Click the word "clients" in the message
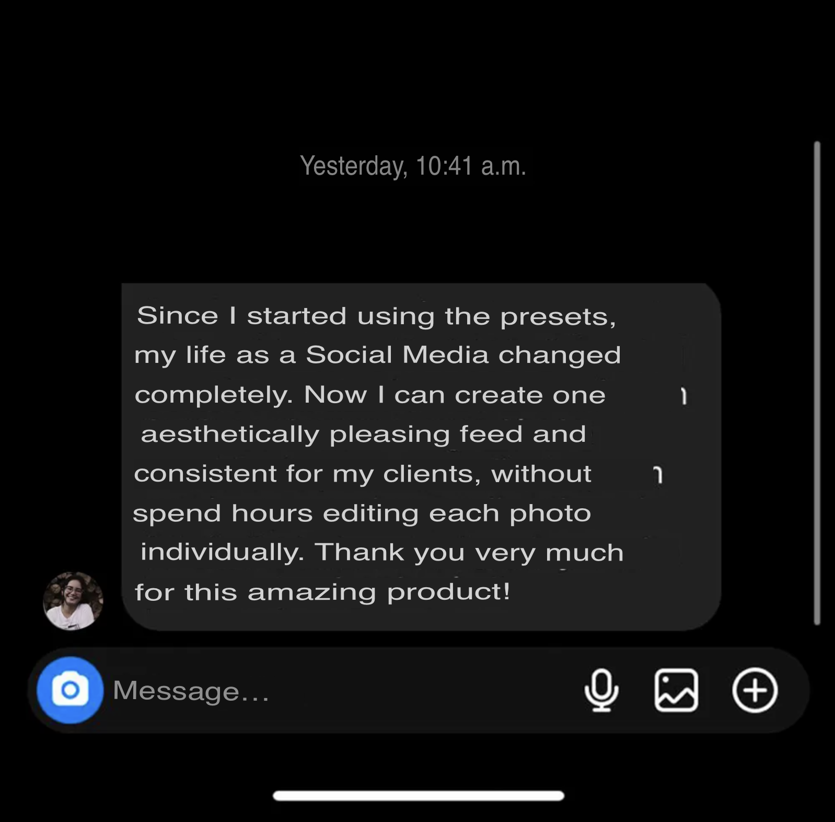This screenshot has width=835, height=822. coord(432,474)
